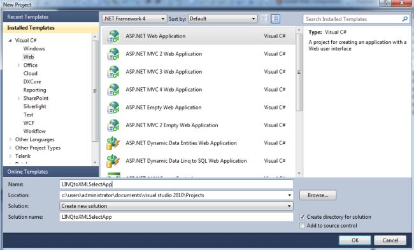This screenshot has height=250, width=414.
Task: Click the ASP.NET MVC 3 Web Application icon
Action: click(113, 72)
